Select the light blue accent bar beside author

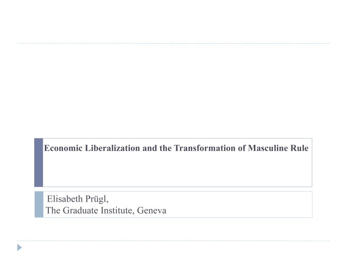coord(39,204)
